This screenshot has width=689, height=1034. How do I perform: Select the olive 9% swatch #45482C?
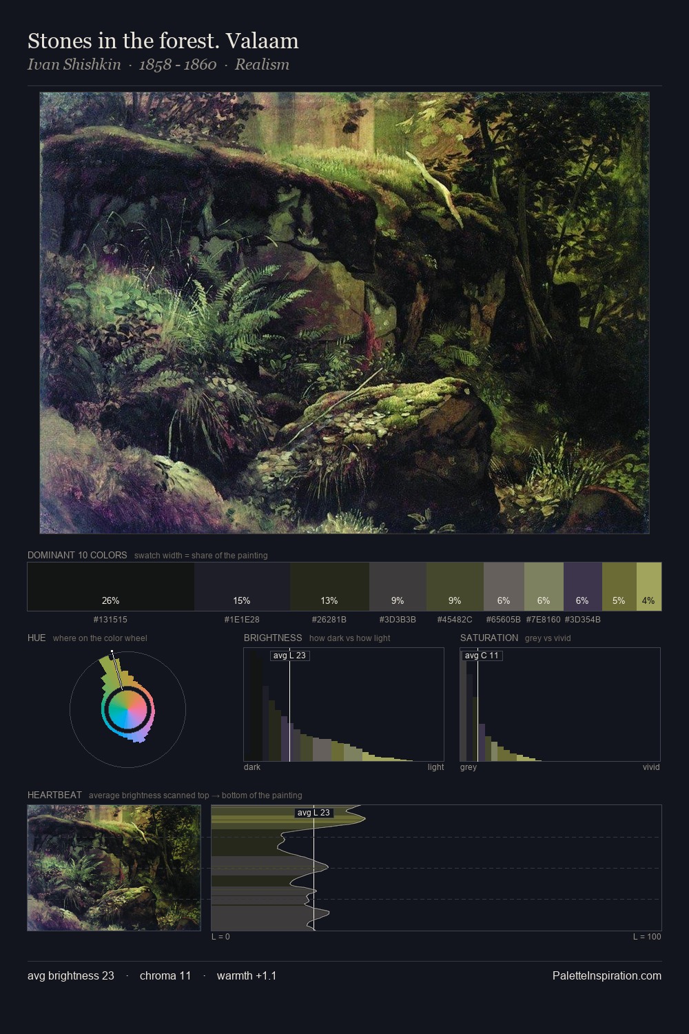455,587
